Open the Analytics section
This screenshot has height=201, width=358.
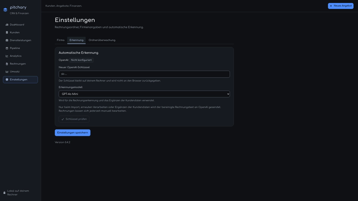coord(20,56)
